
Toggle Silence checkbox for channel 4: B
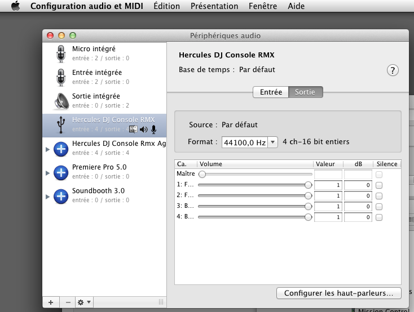pos(379,217)
